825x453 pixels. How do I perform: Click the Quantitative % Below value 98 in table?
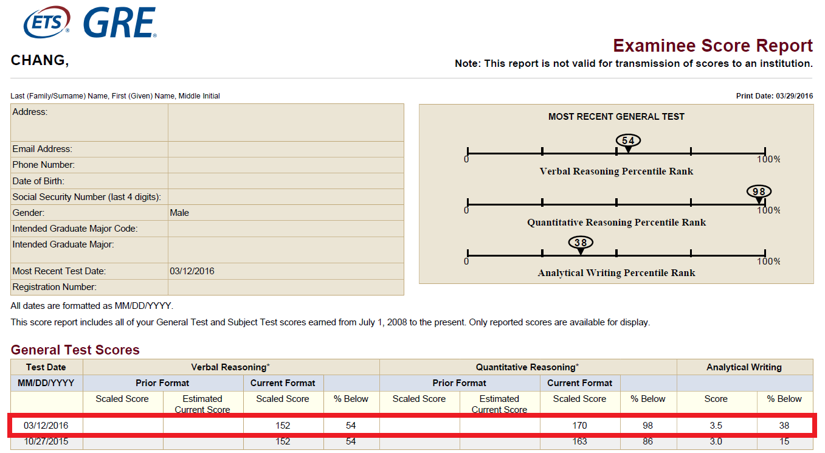[647, 426]
